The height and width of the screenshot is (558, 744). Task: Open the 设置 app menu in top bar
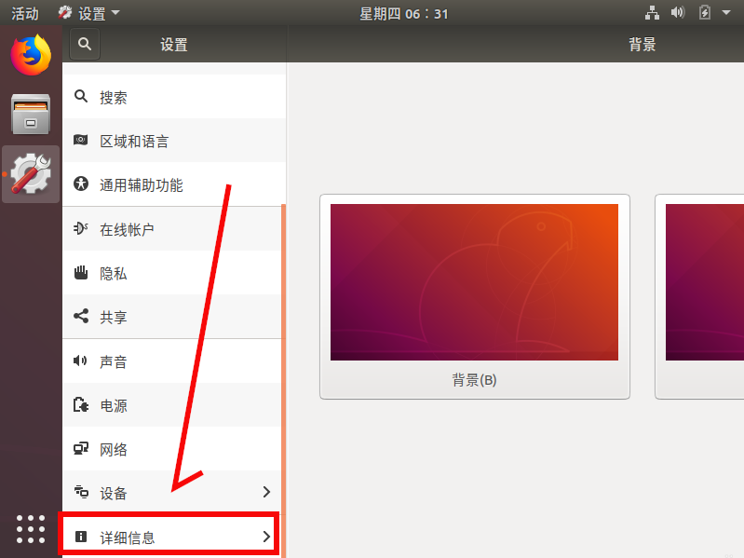pyautogui.click(x=89, y=13)
